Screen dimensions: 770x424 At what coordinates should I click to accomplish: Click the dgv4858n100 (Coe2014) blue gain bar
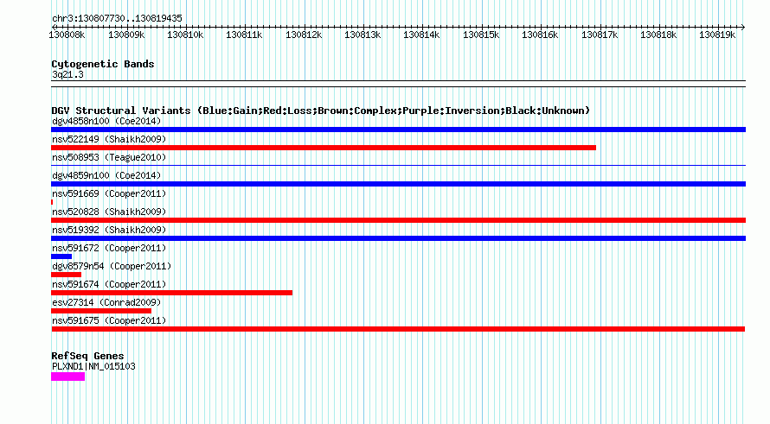[x=398, y=130]
